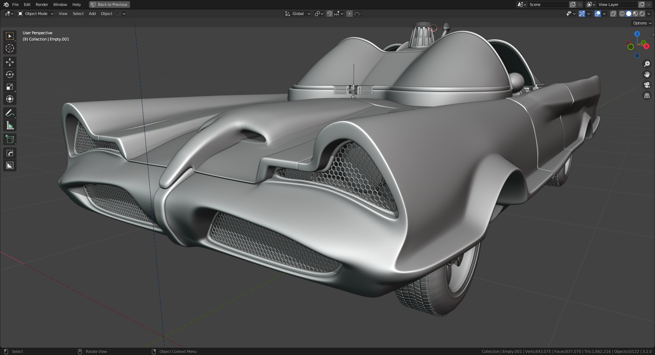Toggle X-ray display mode
This screenshot has width=655, height=355.
(x=613, y=14)
